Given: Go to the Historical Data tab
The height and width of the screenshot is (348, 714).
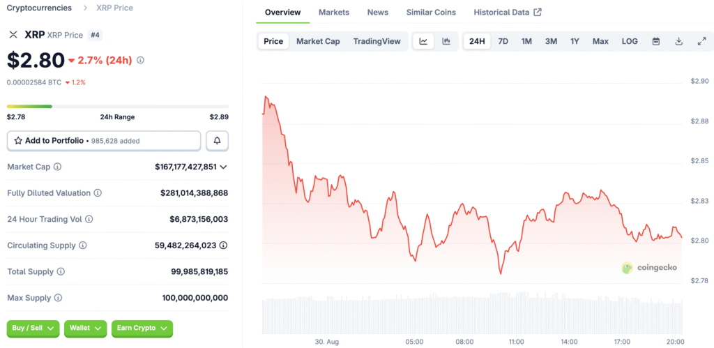Looking at the screenshot, I should pos(507,13).
